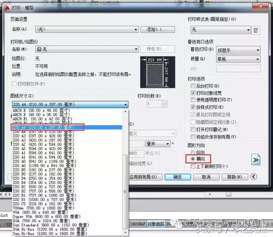Enable 上下颠倒打印 checkbox
The image size is (273, 237).
pos(193,166)
